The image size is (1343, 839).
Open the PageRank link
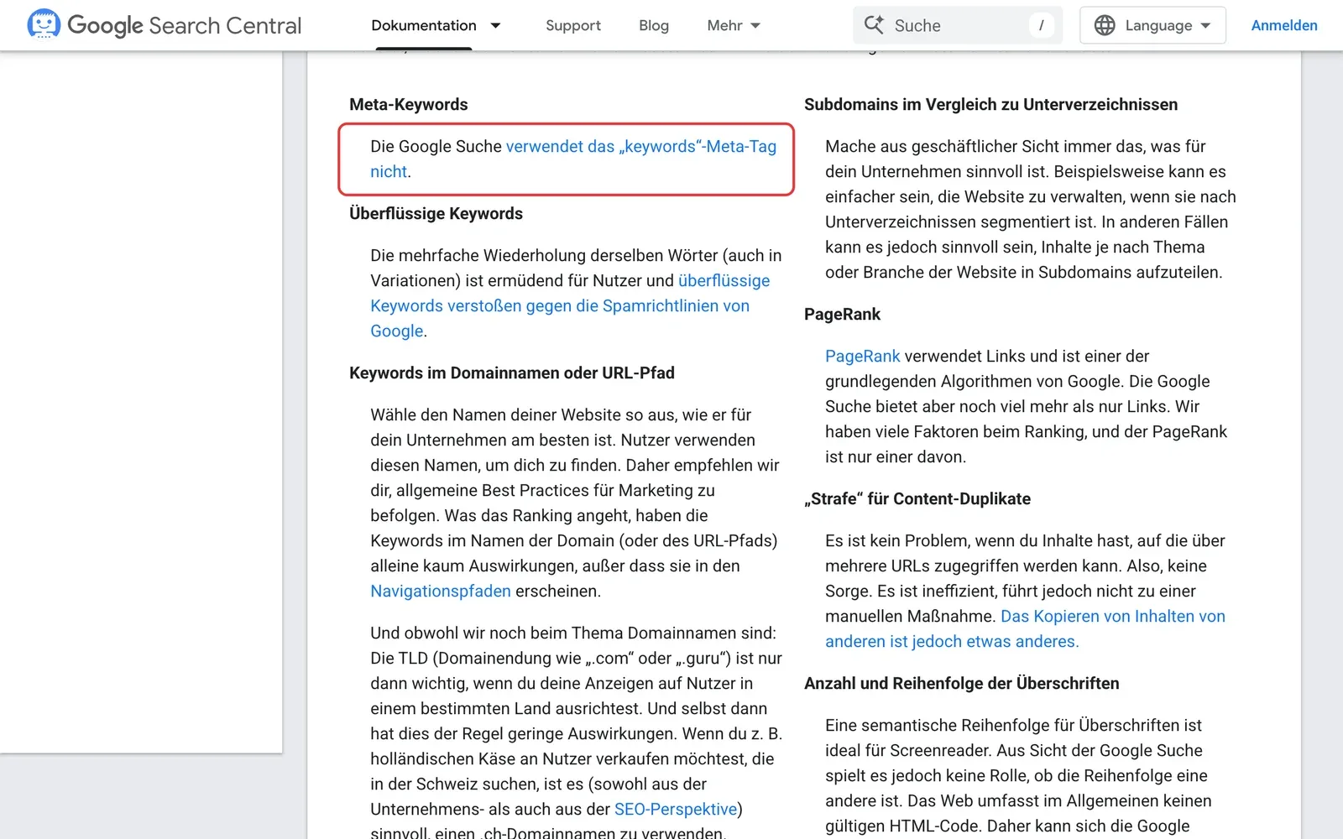click(862, 356)
